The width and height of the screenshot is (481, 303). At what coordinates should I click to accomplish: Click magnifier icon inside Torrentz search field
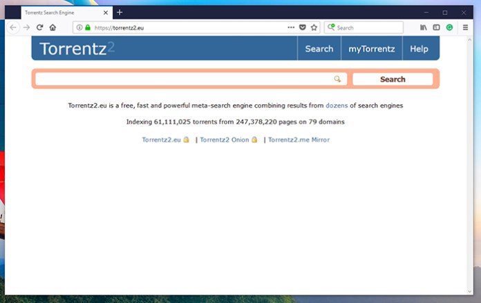pos(337,79)
